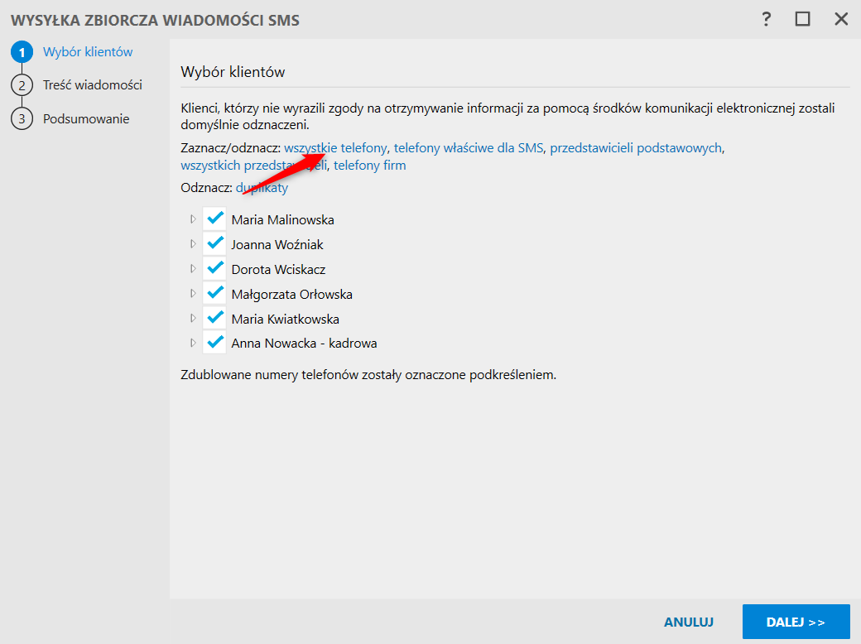Open the help question mark icon
The width and height of the screenshot is (861, 644).
[x=767, y=19]
